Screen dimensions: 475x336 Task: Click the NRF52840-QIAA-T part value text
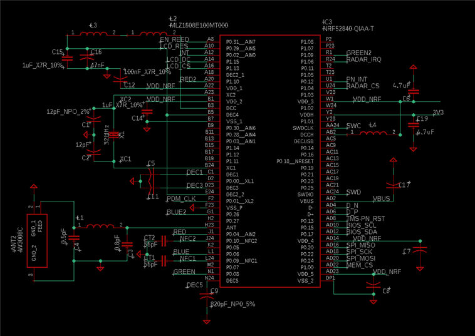tap(348, 29)
